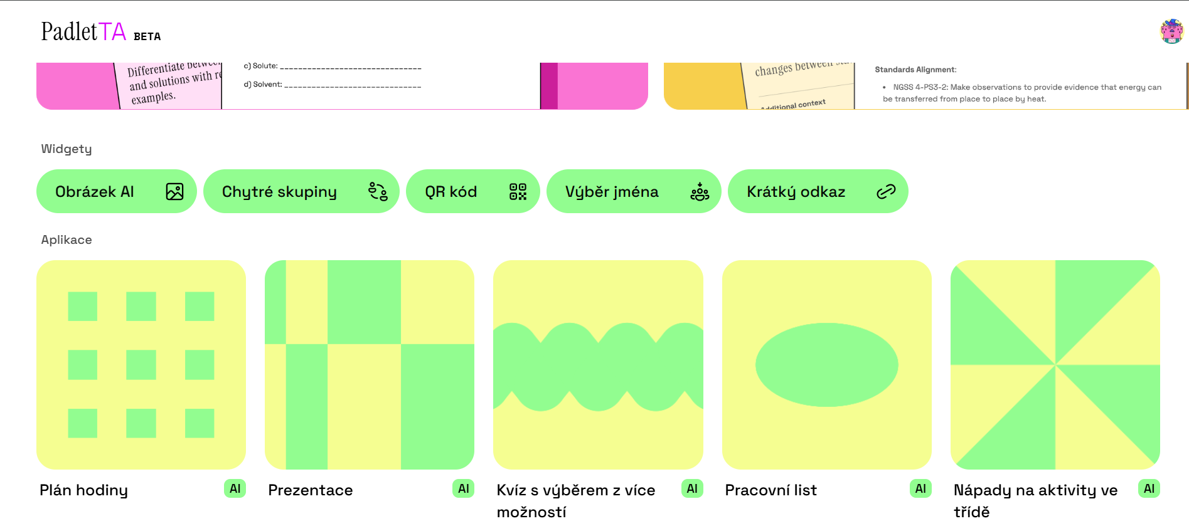1189x526 pixels.
Task: Open the Obrázek AI widget
Action: click(x=95, y=191)
